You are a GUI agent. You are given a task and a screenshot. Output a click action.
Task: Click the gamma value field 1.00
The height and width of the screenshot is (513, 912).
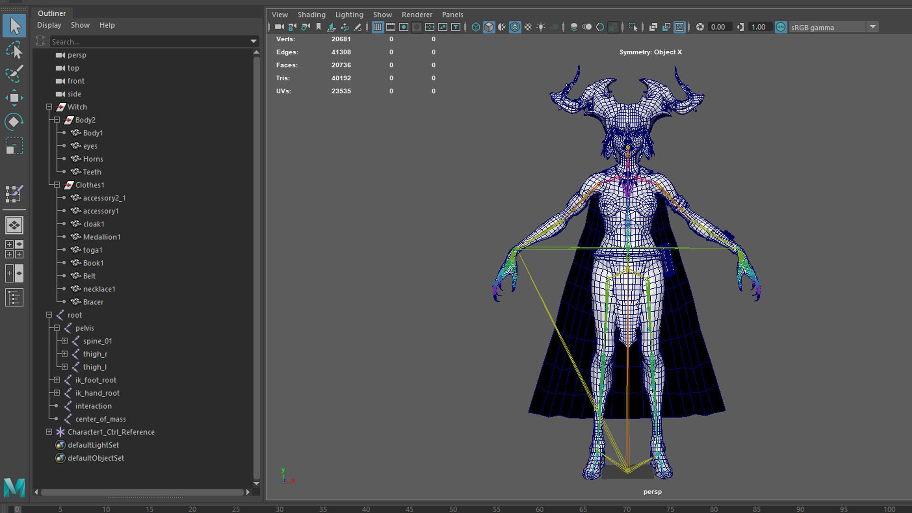point(760,27)
